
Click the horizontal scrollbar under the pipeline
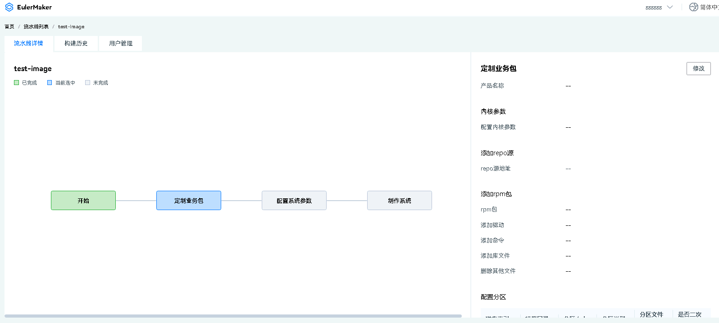233,316
